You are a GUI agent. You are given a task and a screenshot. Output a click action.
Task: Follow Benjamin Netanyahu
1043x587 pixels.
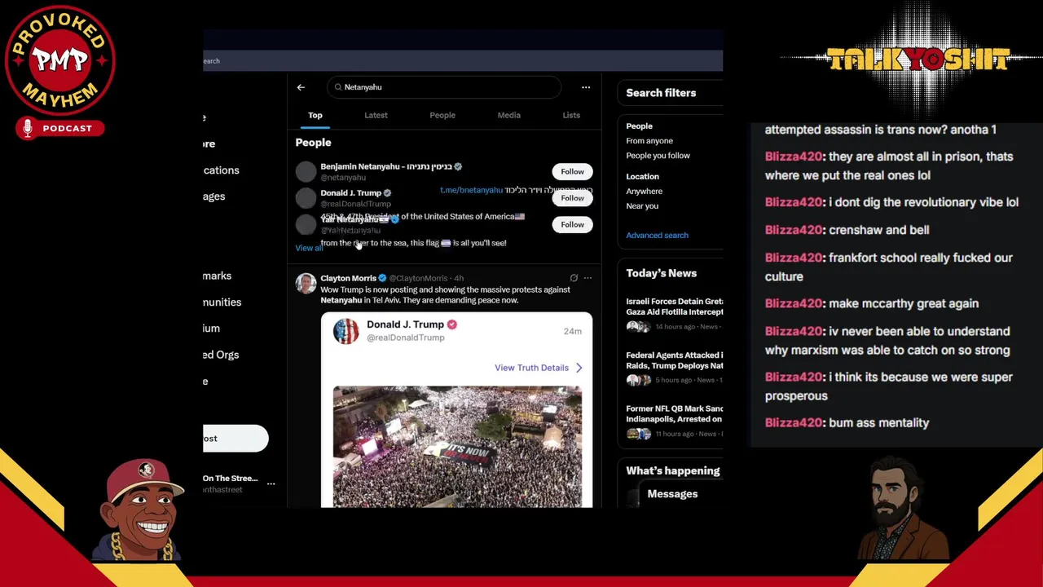tap(572, 171)
